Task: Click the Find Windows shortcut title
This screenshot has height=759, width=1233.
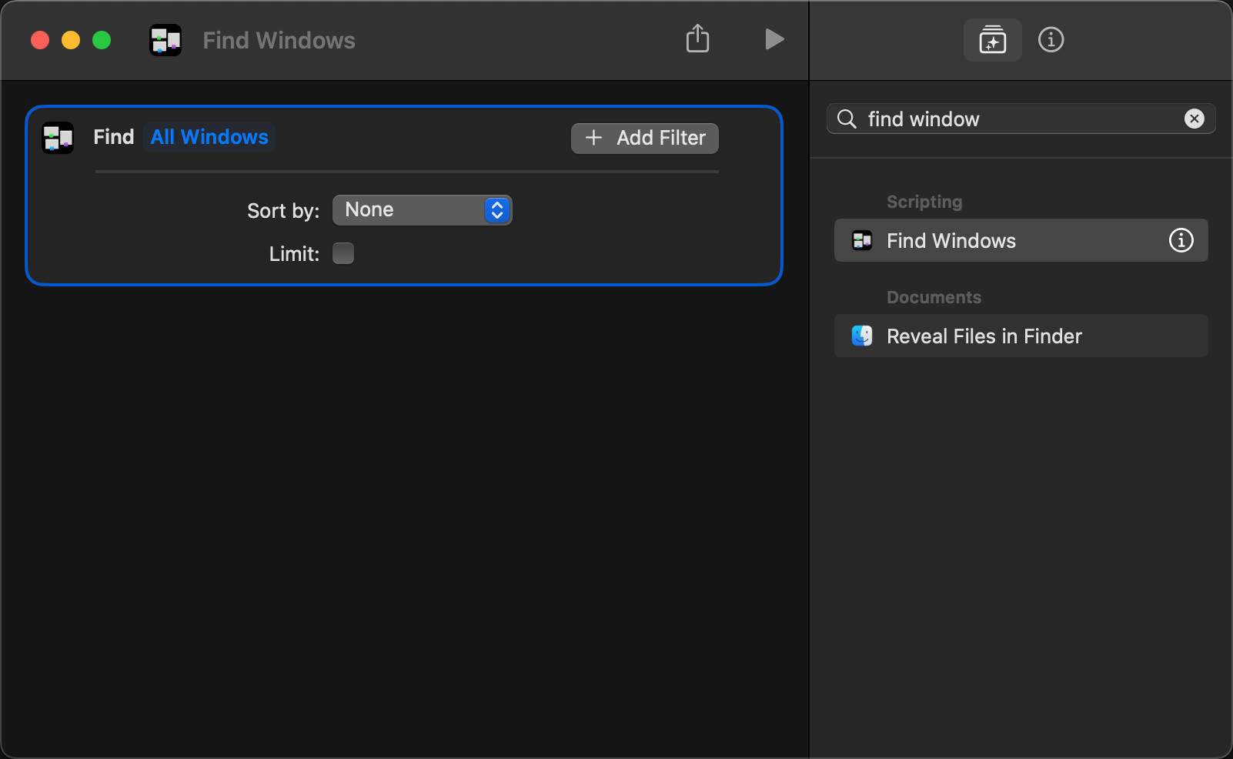Action: [x=279, y=40]
